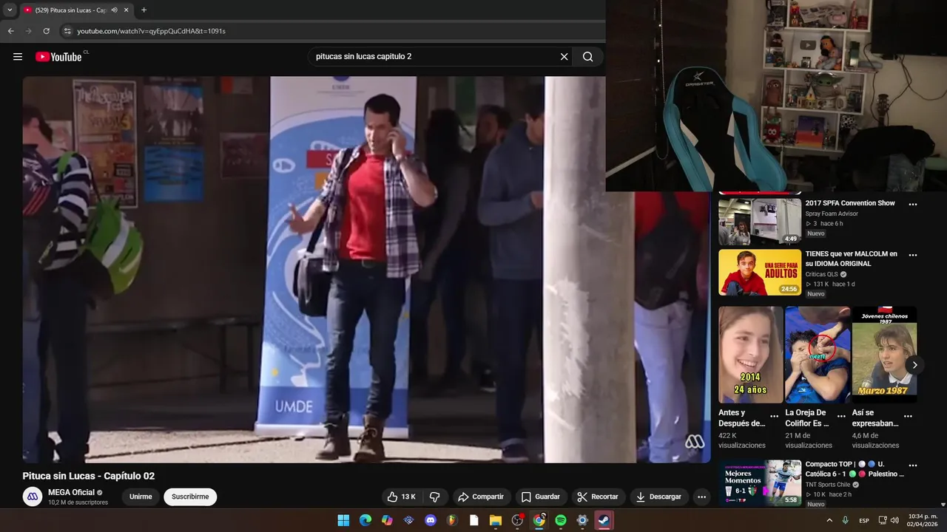Open the clock showing 10:34 p. m.

pos(923,520)
